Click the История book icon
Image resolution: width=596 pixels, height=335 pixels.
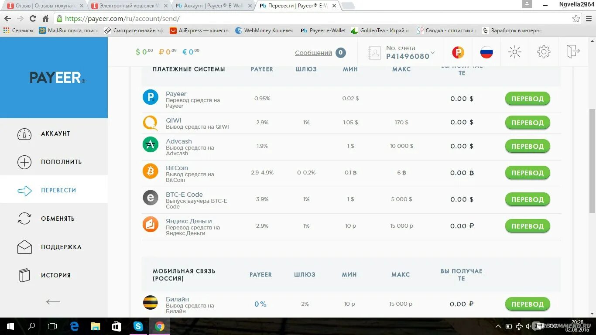point(24,275)
